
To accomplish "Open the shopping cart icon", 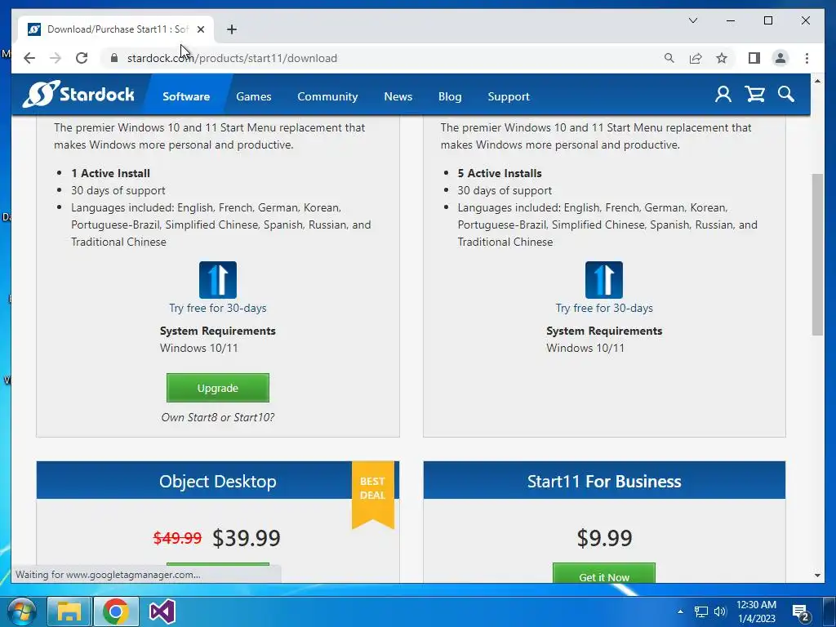I will (x=755, y=95).
